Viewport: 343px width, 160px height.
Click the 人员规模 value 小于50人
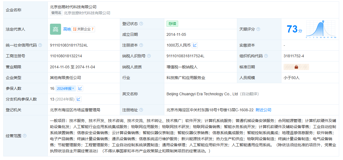click(x=291, y=78)
